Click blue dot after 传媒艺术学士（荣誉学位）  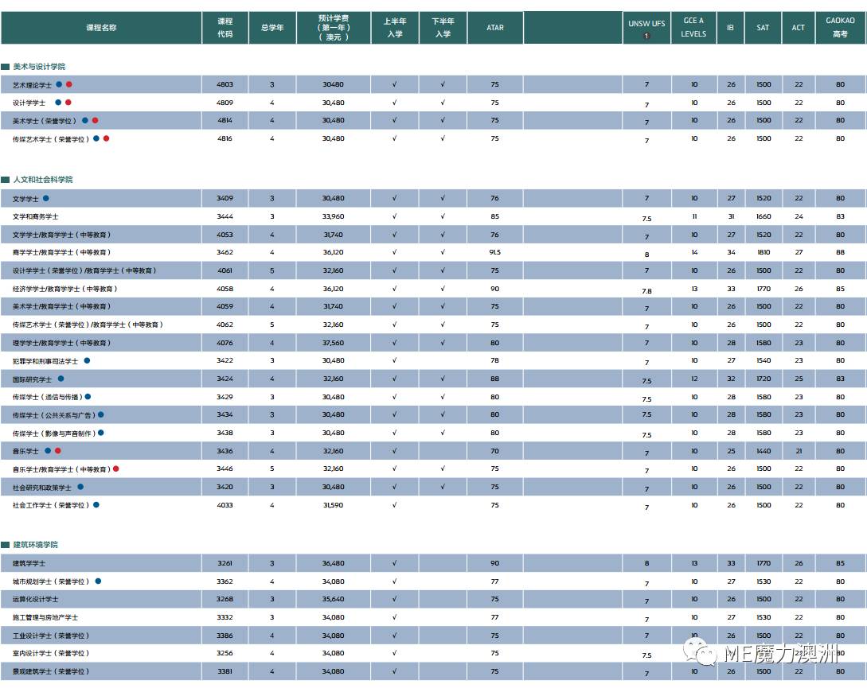click(96, 138)
